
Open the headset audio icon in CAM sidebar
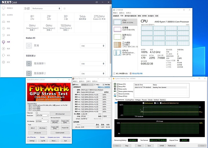3,55
